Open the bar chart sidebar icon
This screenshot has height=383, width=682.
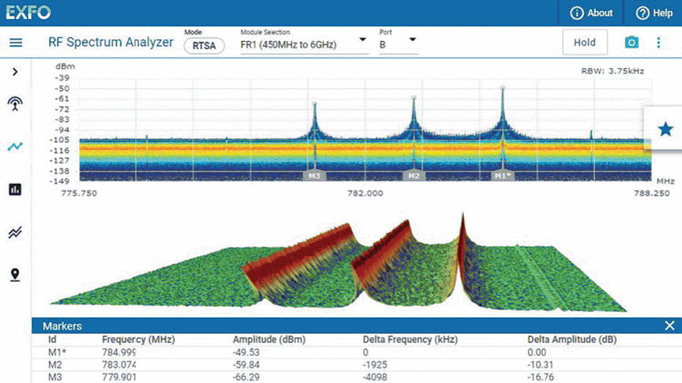15,189
